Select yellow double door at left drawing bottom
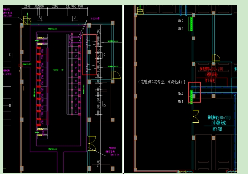The width and height of the screenshot is (248, 174). point(92,144)
